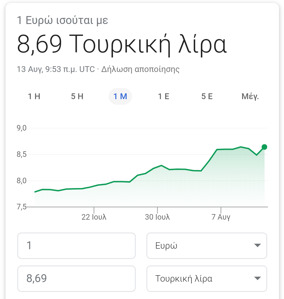The width and height of the screenshot is (284, 299).
Task: Click the green endpoint dot on the chart
Action: [x=265, y=147]
